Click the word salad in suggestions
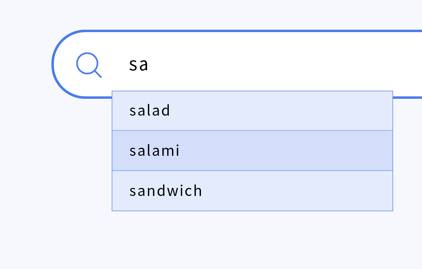The width and height of the screenshot is (422, 269). click(x=150, y=110)
